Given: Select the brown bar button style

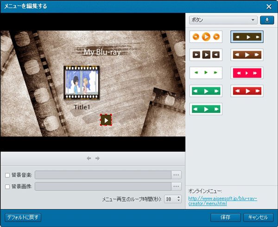Looking at the screenshot, I should pos(246,55).
